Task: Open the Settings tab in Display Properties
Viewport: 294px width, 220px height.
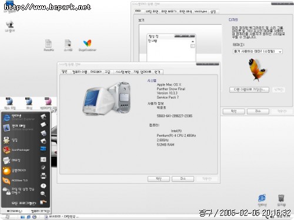Action: (x=213, y=12)
